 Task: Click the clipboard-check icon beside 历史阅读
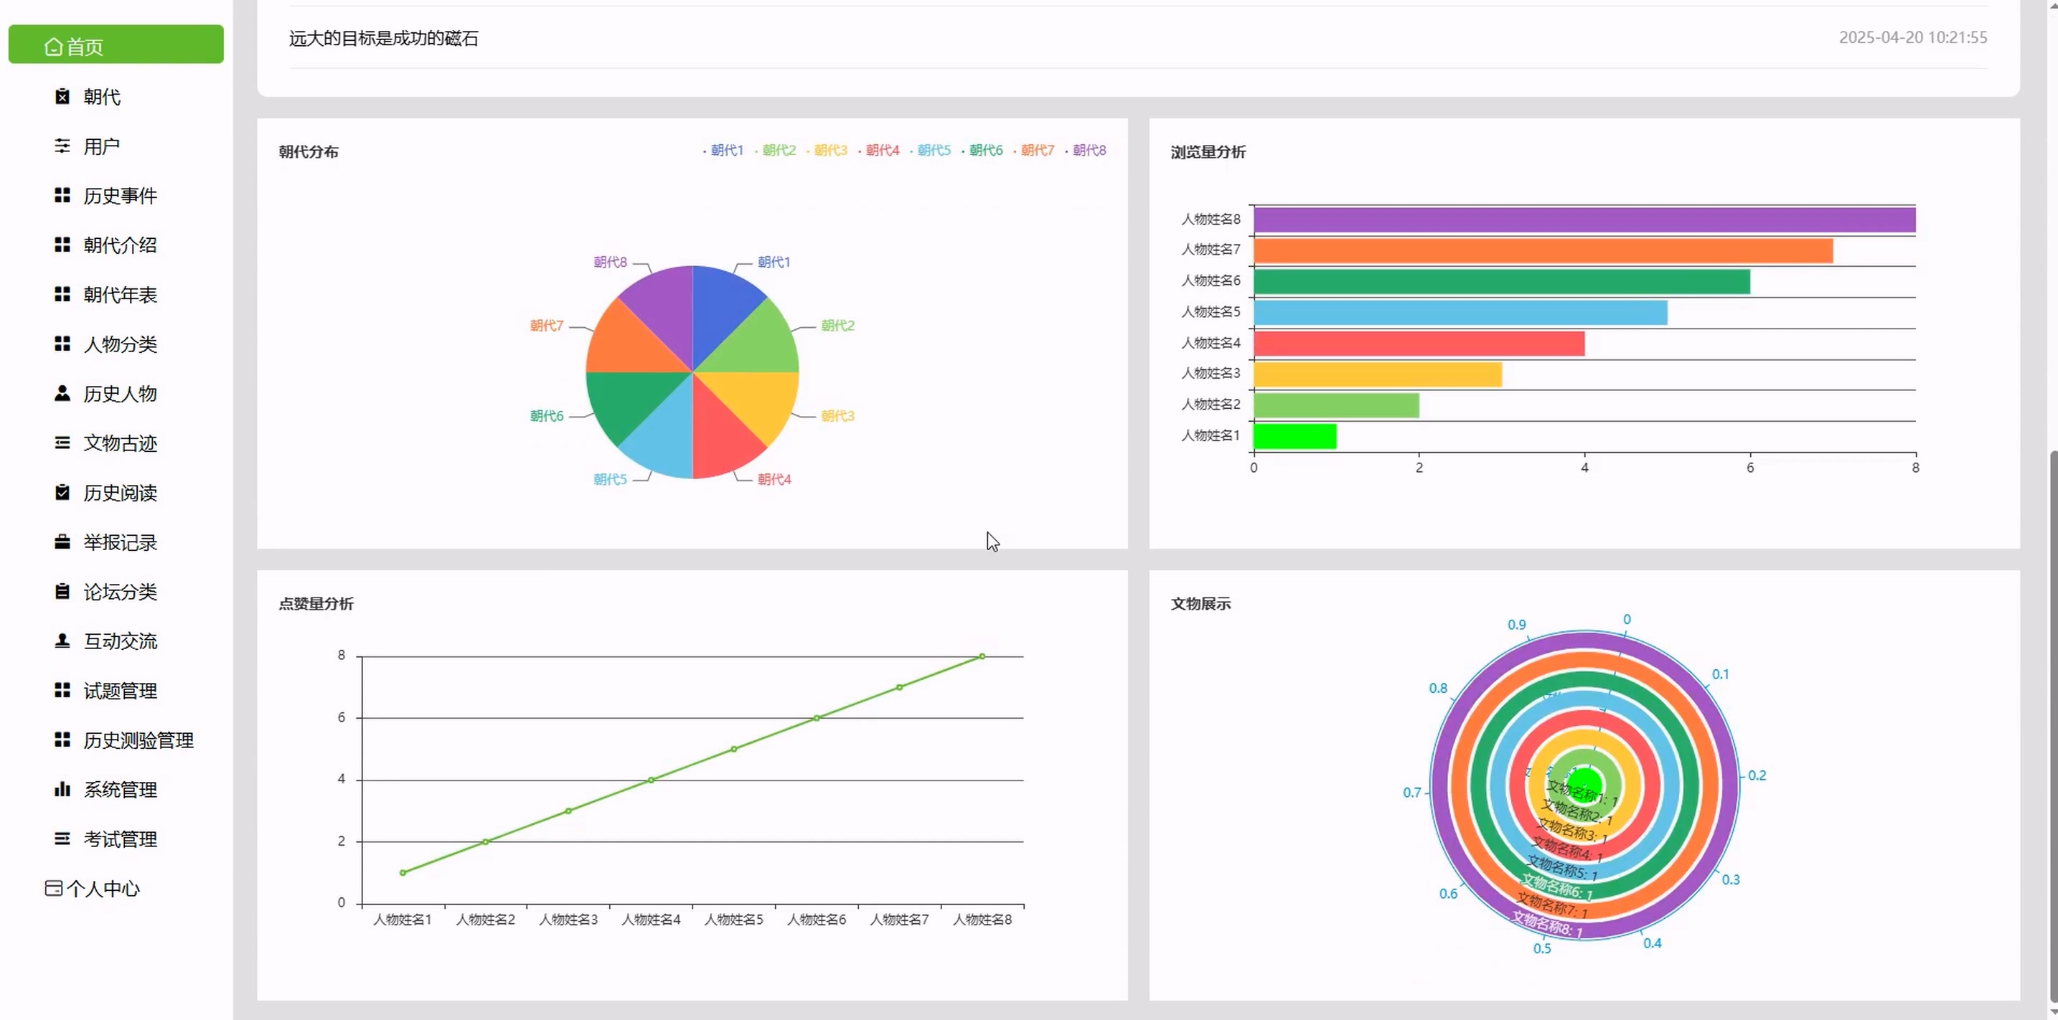click(62, 492)
